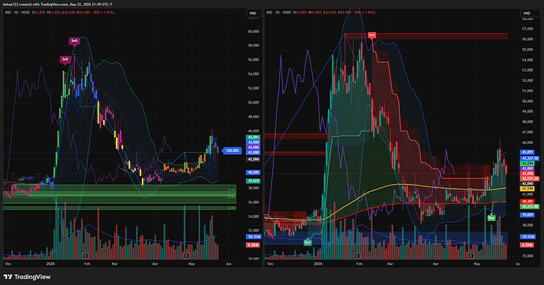The height and width of the screenshot is (285, 544).
Task: Click the BID 1D HOSE symbol title on the right chart
Action: (x=279, y=13)
